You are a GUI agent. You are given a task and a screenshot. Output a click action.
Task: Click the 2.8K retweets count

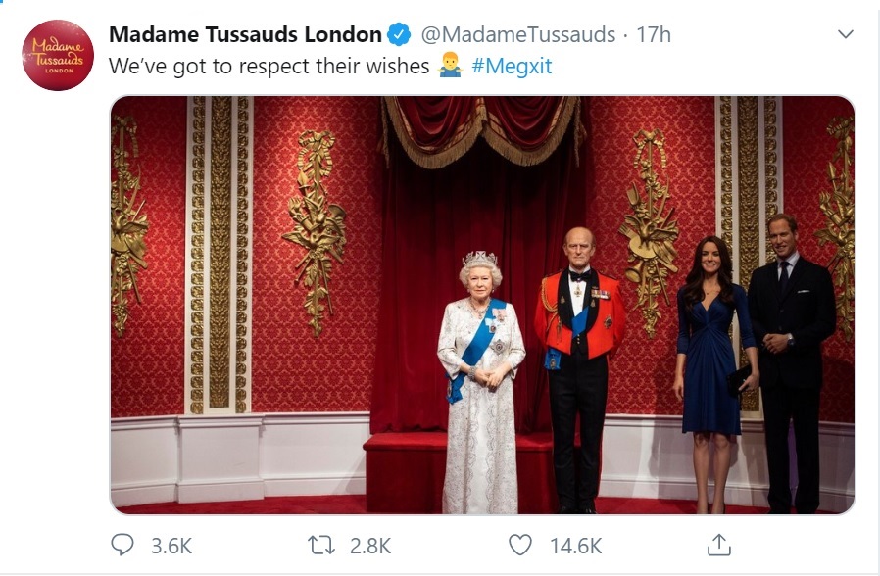[370, 546]
